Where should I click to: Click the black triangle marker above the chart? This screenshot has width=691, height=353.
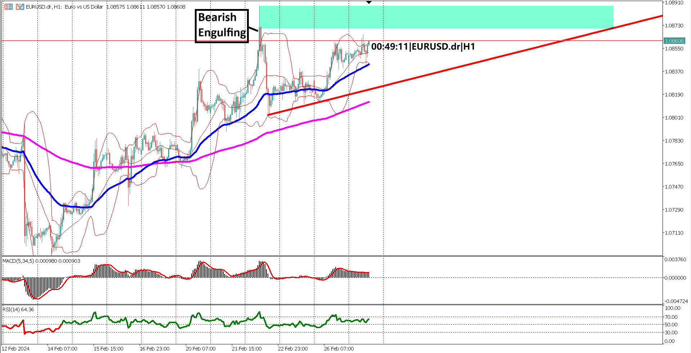tap(368, 3)
